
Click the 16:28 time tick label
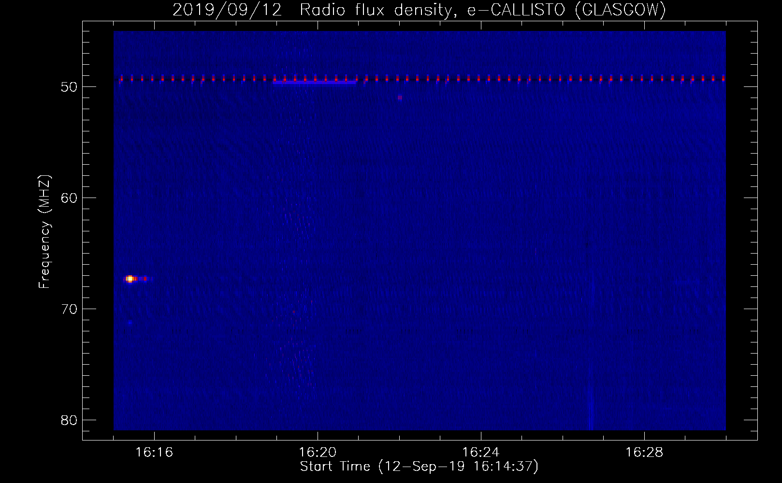pyautogui.click(x=644, y=452)
